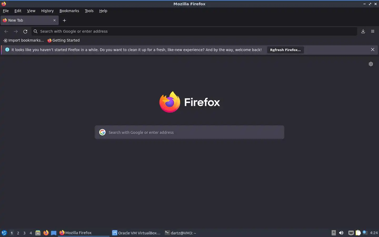Click the removable media eject tray icon
379x237 pixels.
(x=333, y=233)
